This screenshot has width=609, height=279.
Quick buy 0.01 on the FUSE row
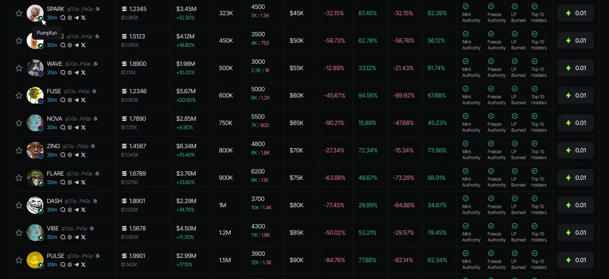576,95
